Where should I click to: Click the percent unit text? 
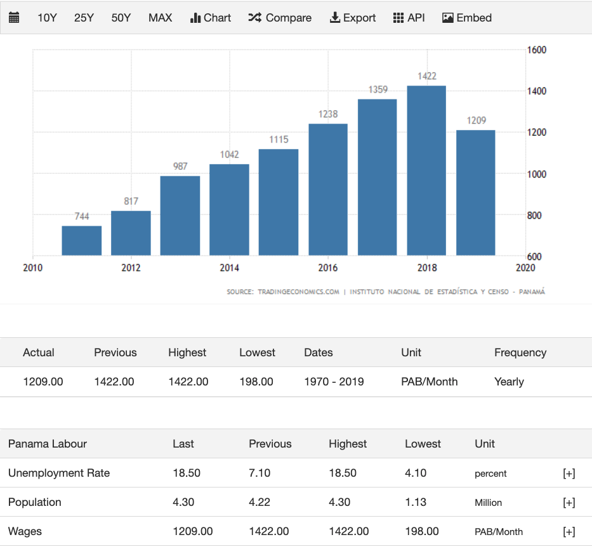tap(490, 474)
